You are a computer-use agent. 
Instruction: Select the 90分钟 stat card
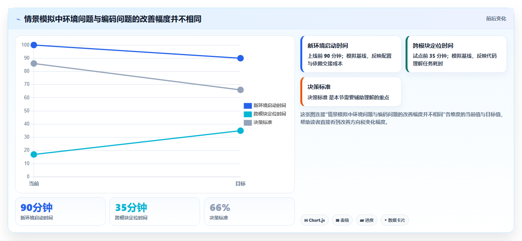click(x=60, y=211)
